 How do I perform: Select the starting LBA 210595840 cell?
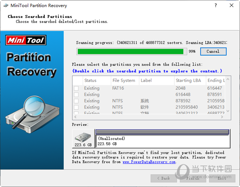[186, 107]
